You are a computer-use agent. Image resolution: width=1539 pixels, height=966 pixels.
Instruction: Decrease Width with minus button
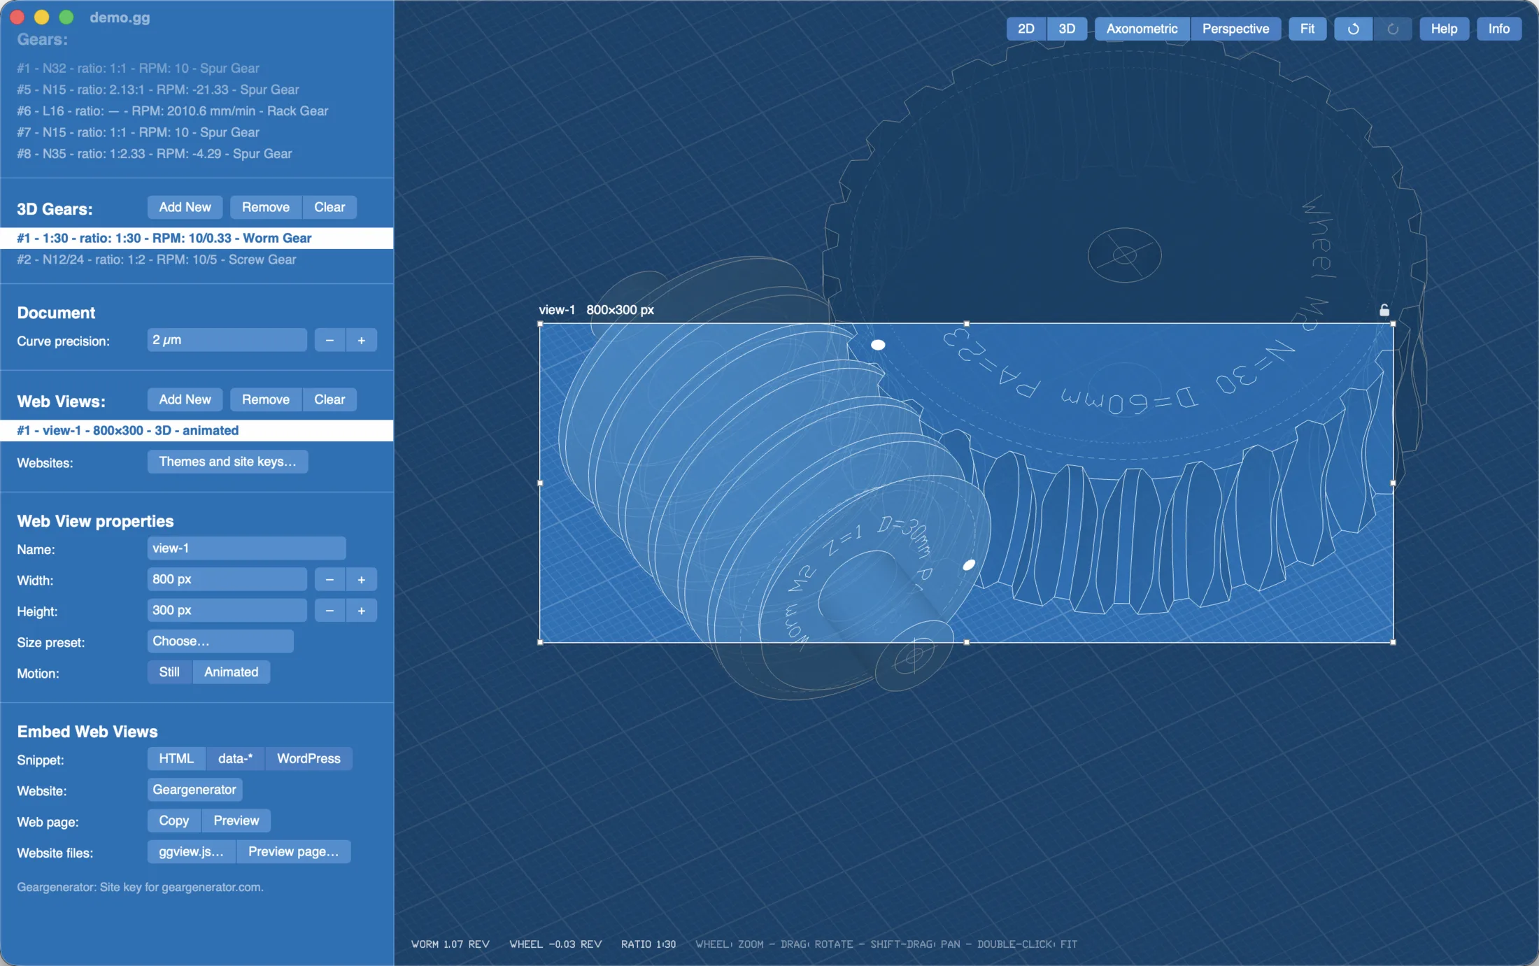[329, 579]
